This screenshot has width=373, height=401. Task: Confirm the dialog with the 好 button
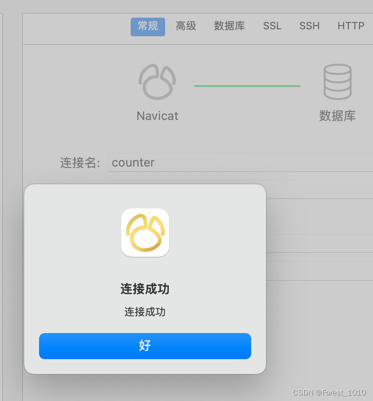click(x=145, y=346)
